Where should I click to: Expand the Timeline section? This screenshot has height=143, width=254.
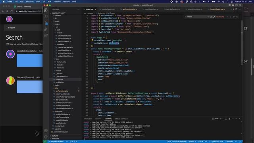[55, 139]
